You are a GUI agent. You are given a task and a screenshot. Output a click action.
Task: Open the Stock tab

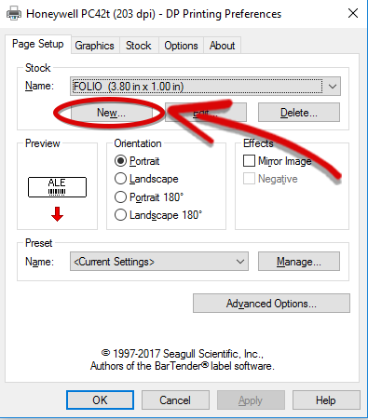(x=139, y=46)
